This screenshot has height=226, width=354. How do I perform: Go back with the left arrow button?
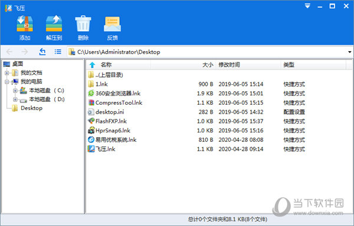click(9, 52)
